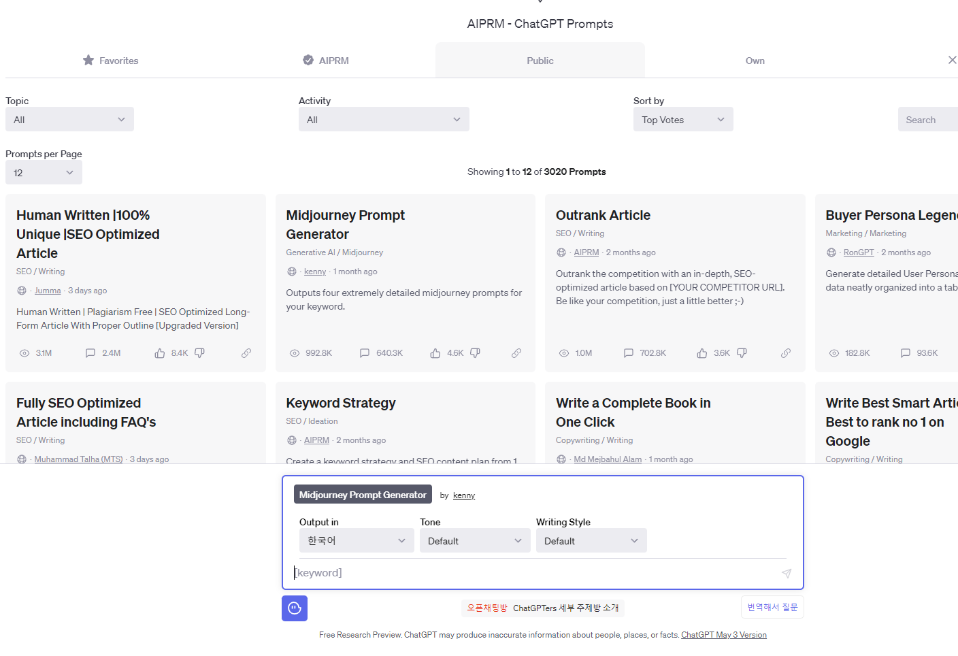Click the selected Midjourney Prompt Generator badge

point(363,495)
